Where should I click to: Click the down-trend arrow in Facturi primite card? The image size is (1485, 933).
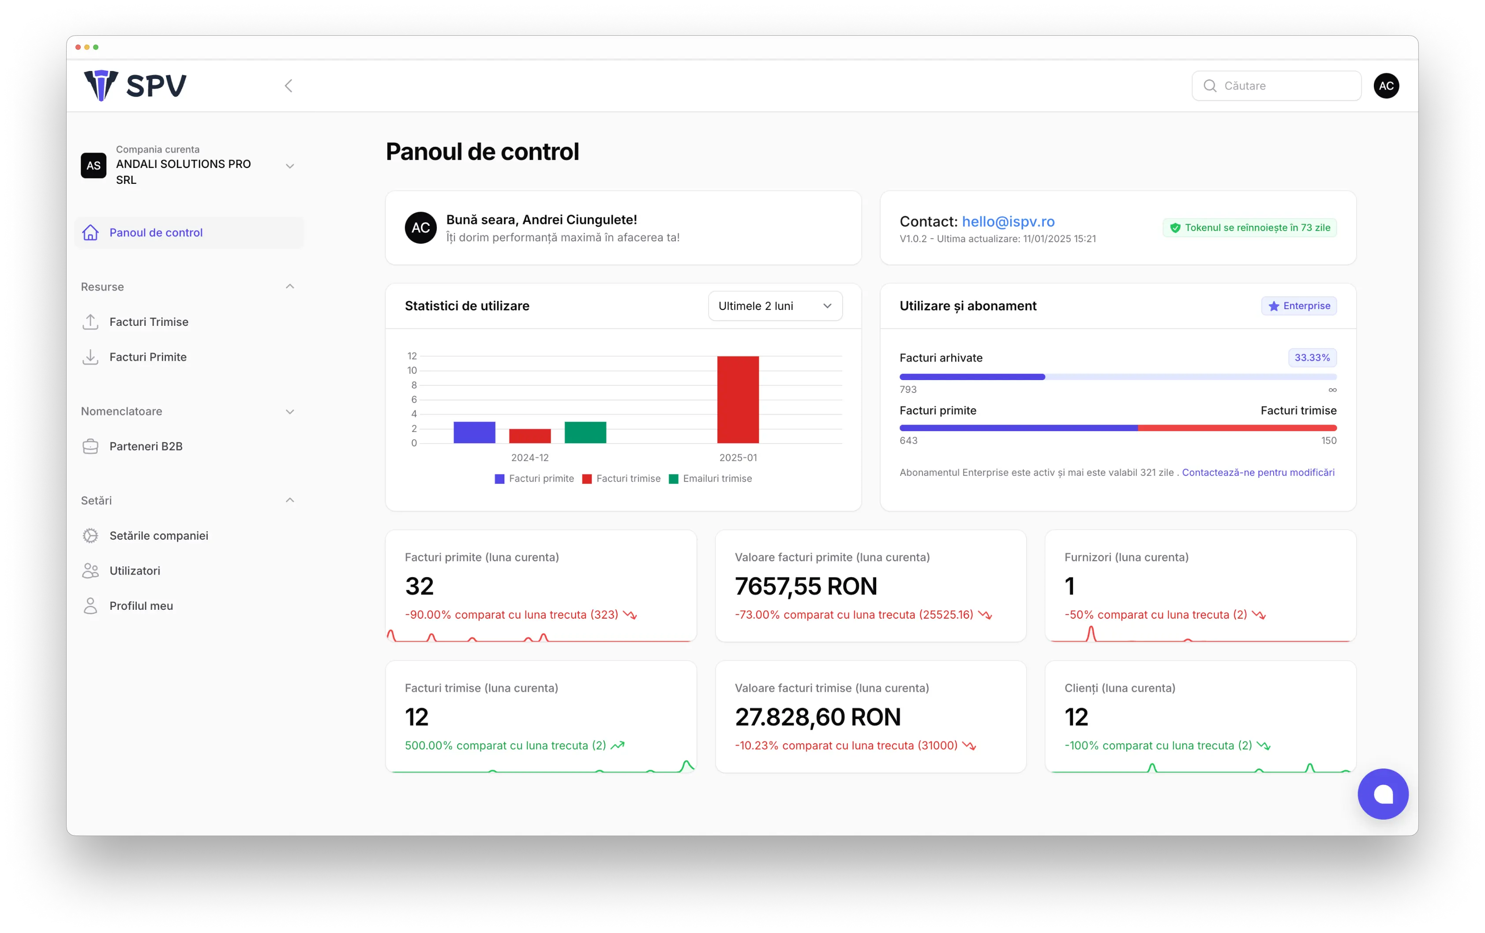(630, 614)
